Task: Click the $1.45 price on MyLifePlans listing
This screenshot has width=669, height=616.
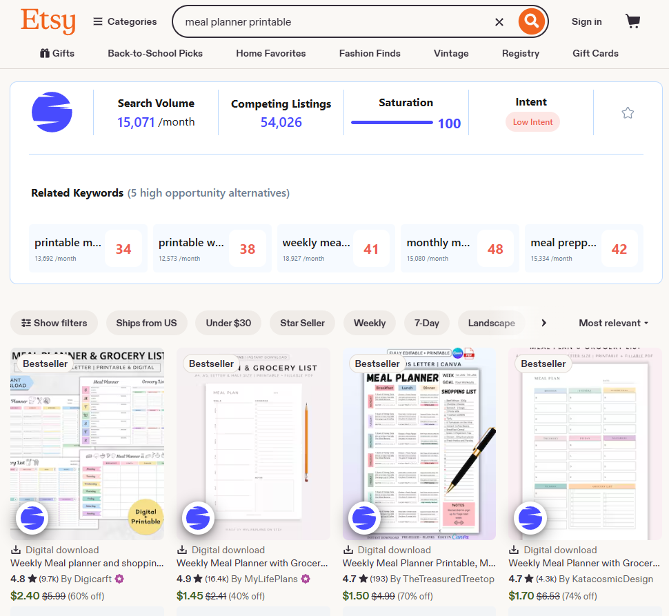Action: click(190, 595)
